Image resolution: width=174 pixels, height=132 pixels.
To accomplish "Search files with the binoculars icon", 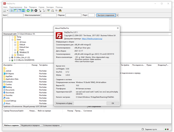I will coord(60,11).
